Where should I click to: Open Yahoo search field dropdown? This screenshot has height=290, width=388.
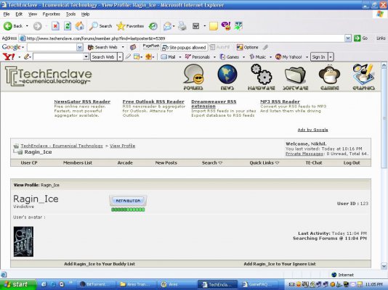(86, 57)
